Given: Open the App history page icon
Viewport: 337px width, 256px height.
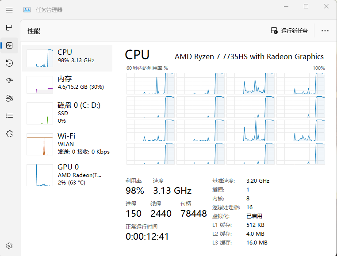Looking at the screenshot, I should pyautogui.click(x=9, y=63).
